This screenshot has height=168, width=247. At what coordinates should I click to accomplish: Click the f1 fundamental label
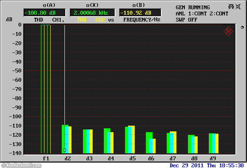(x=46, y=158)
